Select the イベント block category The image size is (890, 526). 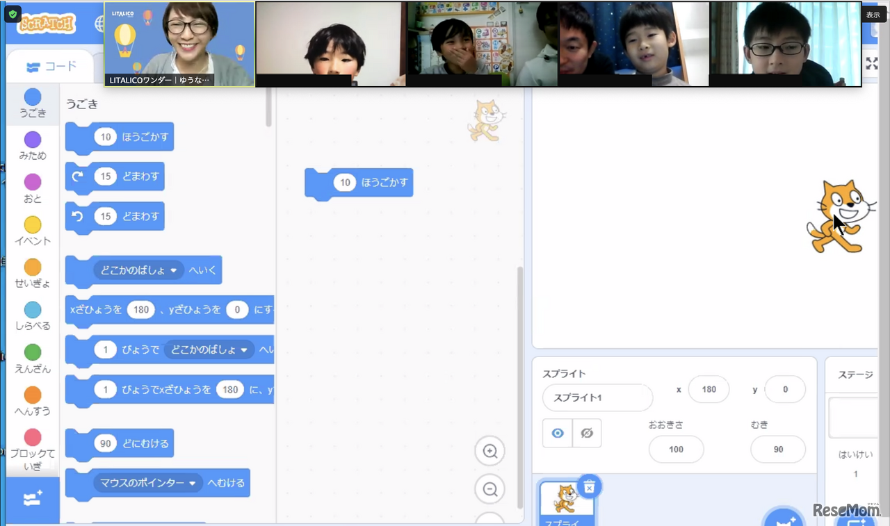[x=33, y=225]
